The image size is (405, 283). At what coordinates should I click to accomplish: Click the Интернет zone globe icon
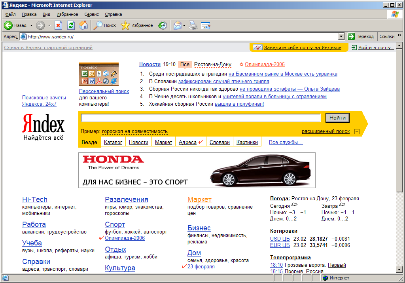pos(326,278)
